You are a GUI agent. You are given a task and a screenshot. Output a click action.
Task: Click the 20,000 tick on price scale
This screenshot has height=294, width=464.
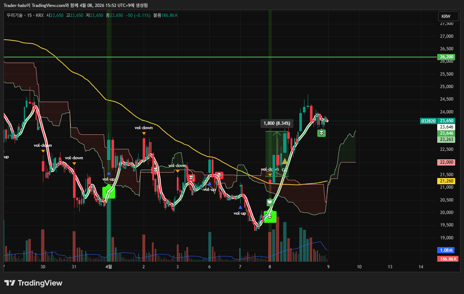coord(446,213)
